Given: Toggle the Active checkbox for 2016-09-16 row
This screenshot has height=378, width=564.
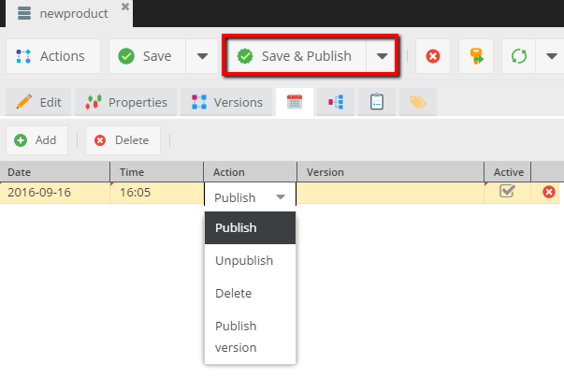Looking at the screenshot, I should (507, 191).
